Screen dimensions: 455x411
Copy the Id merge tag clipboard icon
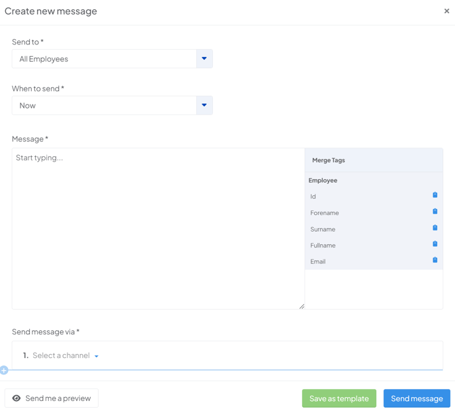point(434,195)
